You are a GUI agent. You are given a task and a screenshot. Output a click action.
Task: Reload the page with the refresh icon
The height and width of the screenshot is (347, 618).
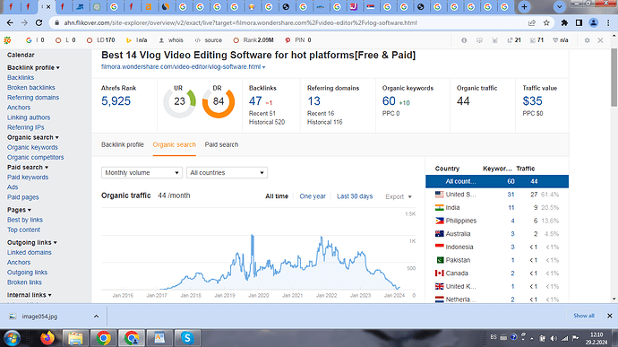(x=39, y=23)
